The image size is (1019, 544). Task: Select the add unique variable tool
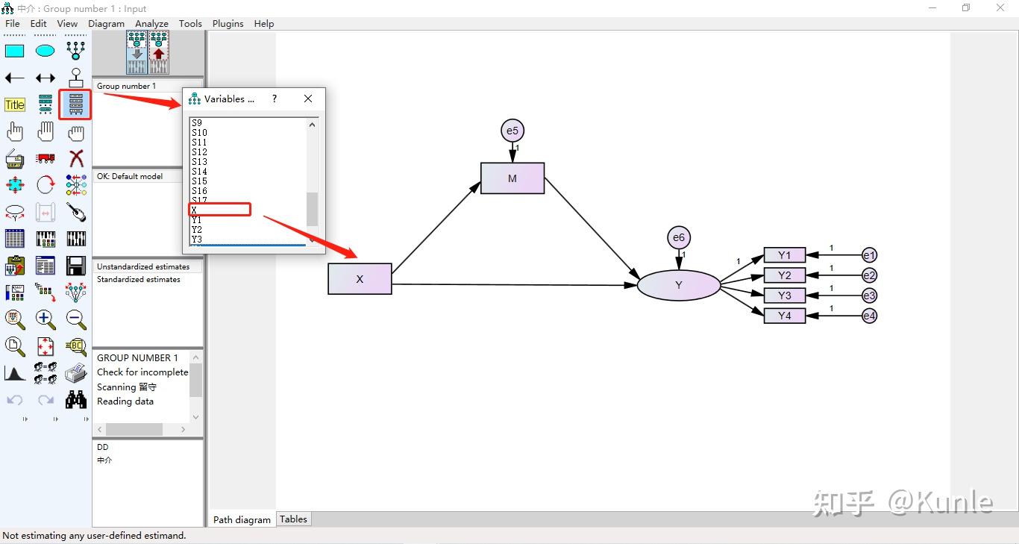(76, 78)
